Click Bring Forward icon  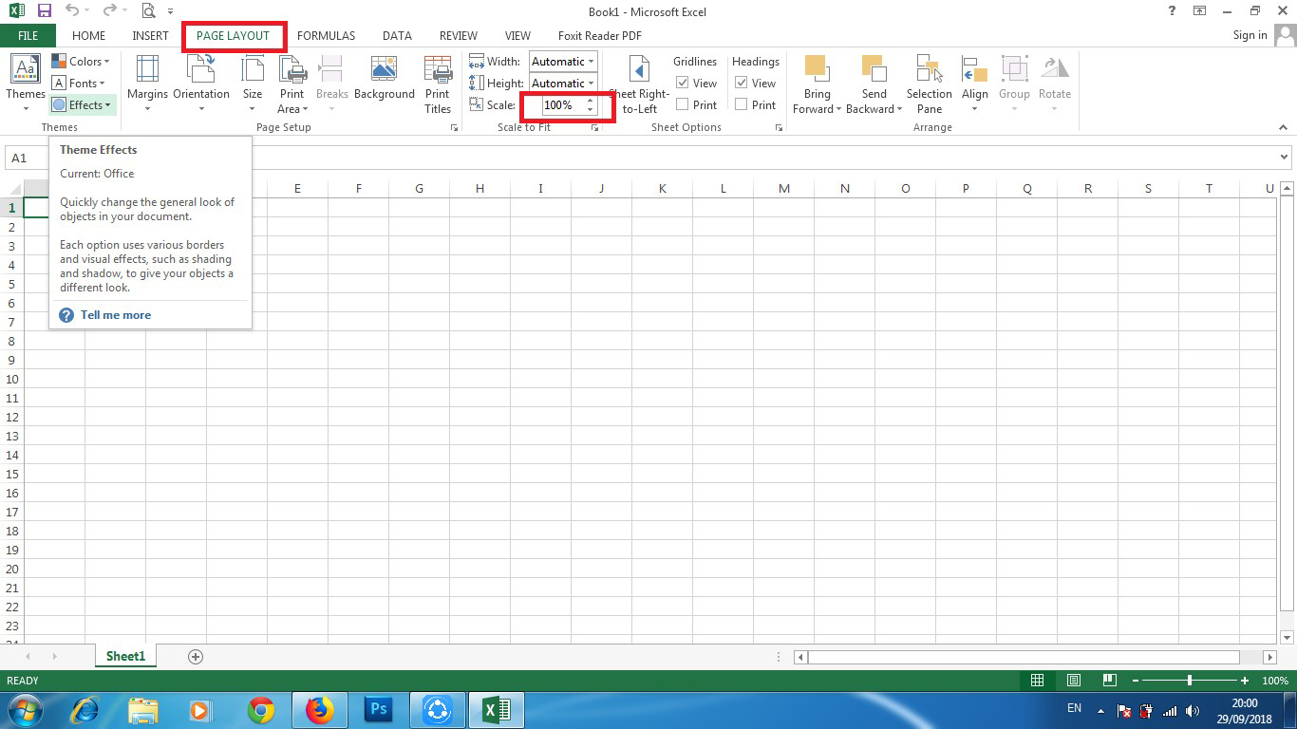[817, 69]
